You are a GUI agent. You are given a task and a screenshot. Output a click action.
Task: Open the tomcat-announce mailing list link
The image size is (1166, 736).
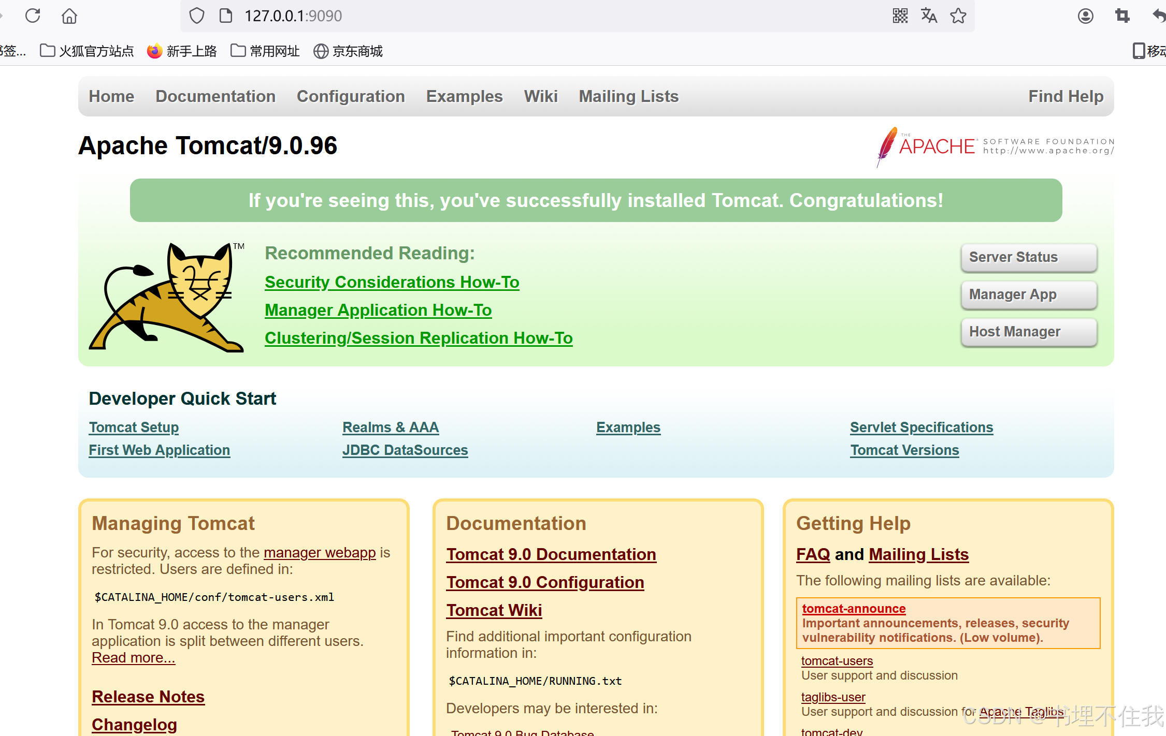click(854, 609)
